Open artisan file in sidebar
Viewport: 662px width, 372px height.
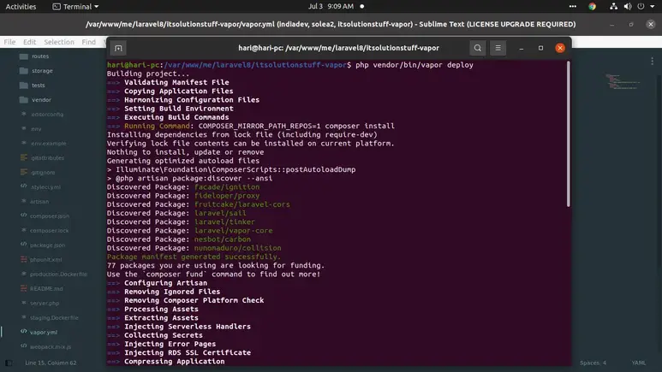coord(39,202)
